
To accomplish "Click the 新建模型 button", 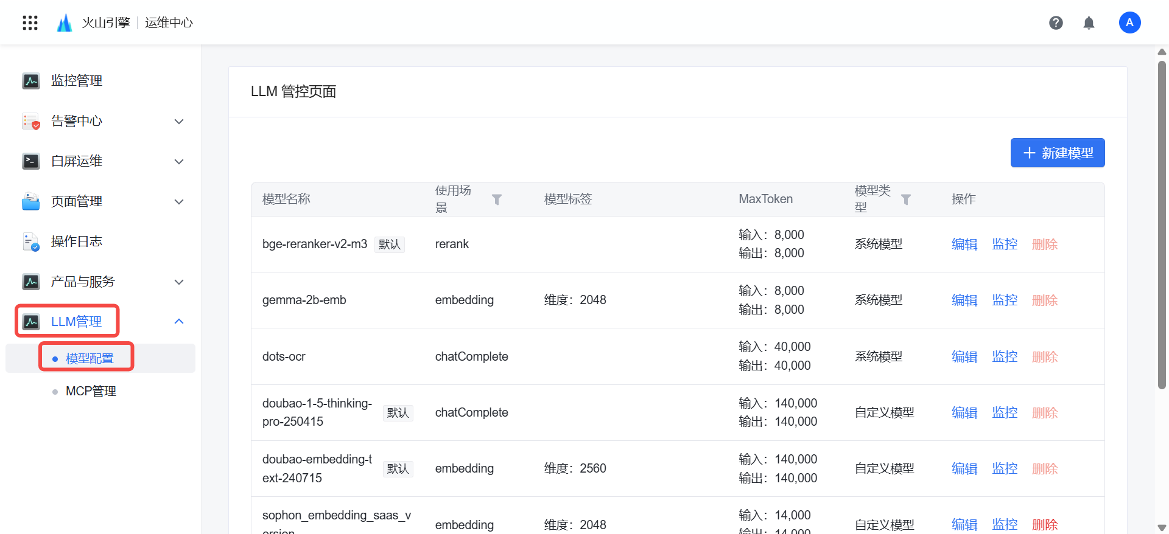I will 1058,153.
